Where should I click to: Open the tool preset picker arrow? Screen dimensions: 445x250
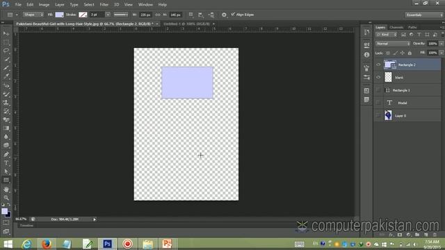(17, 15)
